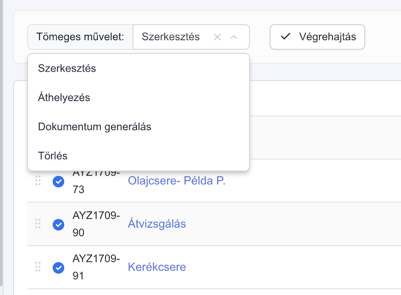Click the checkmark icon in Végrehajtás button
The height and width of the screenshot is (295, 401).
(285, 36)
